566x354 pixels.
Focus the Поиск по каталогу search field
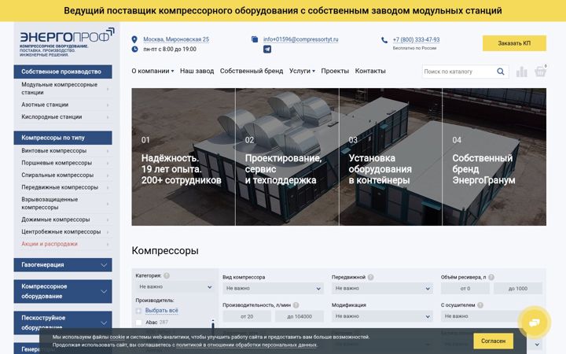[x=458, y=72]
